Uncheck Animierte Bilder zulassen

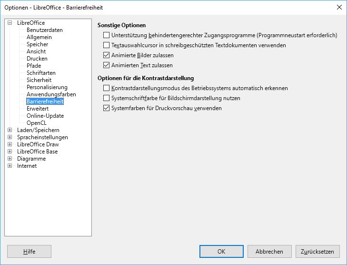pyautogui.click(x=107, y=55)
